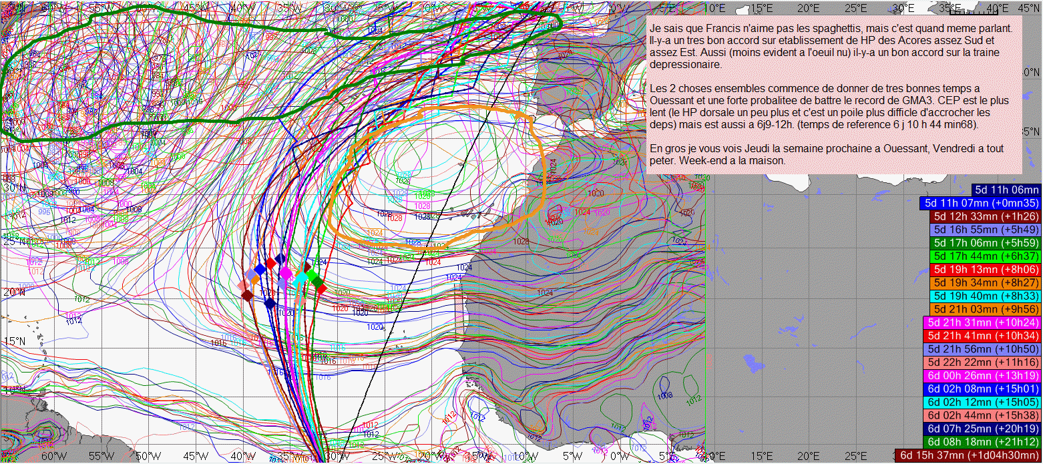This screenshot has width=1043, height=464.
Task: Pick legend entry "5d 19h 40mn (+8h33)"
Action: (x=986, y=296)
